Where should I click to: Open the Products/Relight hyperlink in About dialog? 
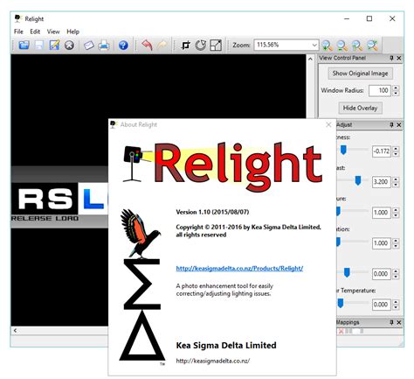(x=239, y=268)
